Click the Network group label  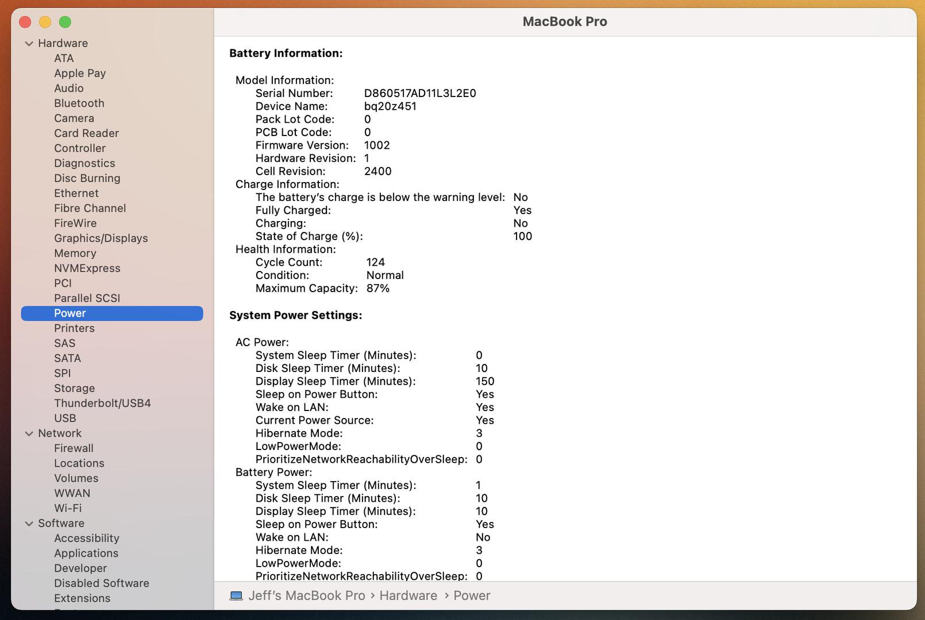60,433
